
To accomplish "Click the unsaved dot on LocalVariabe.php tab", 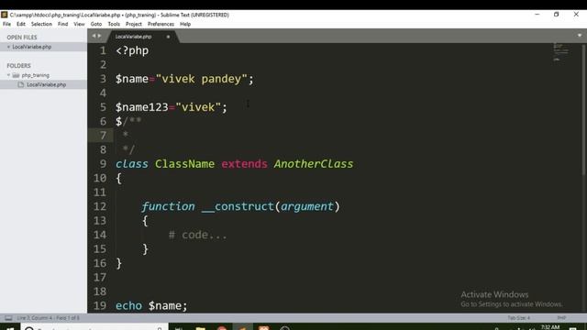I will tap(168, 37).
